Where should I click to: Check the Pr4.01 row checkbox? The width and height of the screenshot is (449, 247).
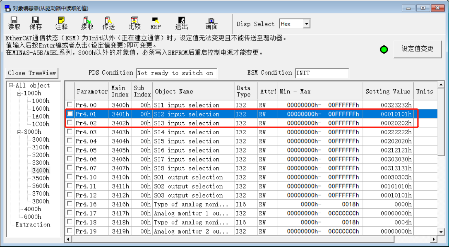(x=70, y=114)
